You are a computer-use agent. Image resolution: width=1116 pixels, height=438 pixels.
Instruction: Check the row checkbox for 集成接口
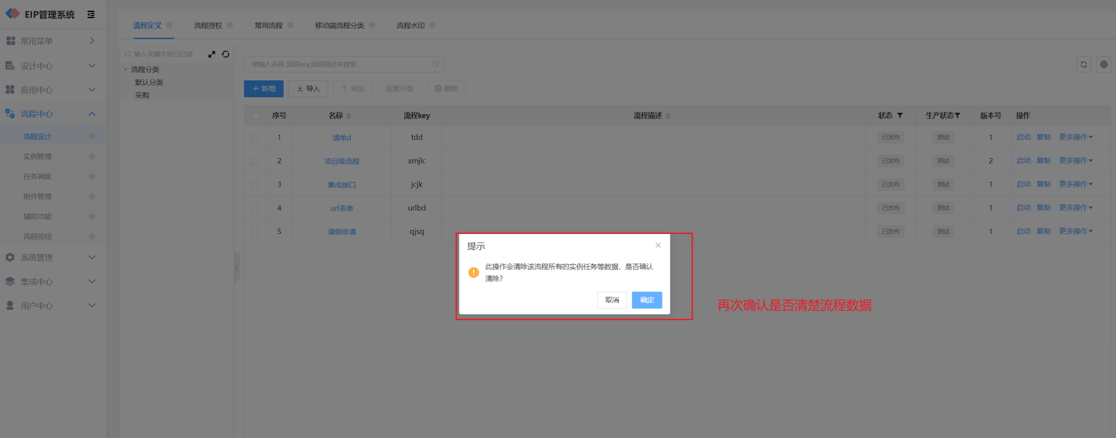255,184
